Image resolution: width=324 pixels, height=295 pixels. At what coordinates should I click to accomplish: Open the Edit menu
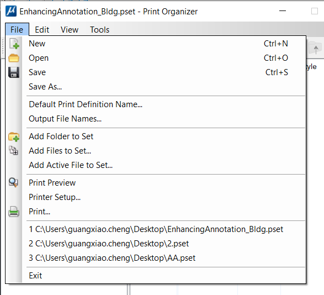point(42,30)
